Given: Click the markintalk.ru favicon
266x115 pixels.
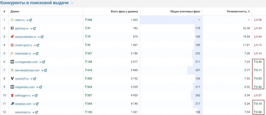Looking at the screenshot, I should (x=12, y=54).
